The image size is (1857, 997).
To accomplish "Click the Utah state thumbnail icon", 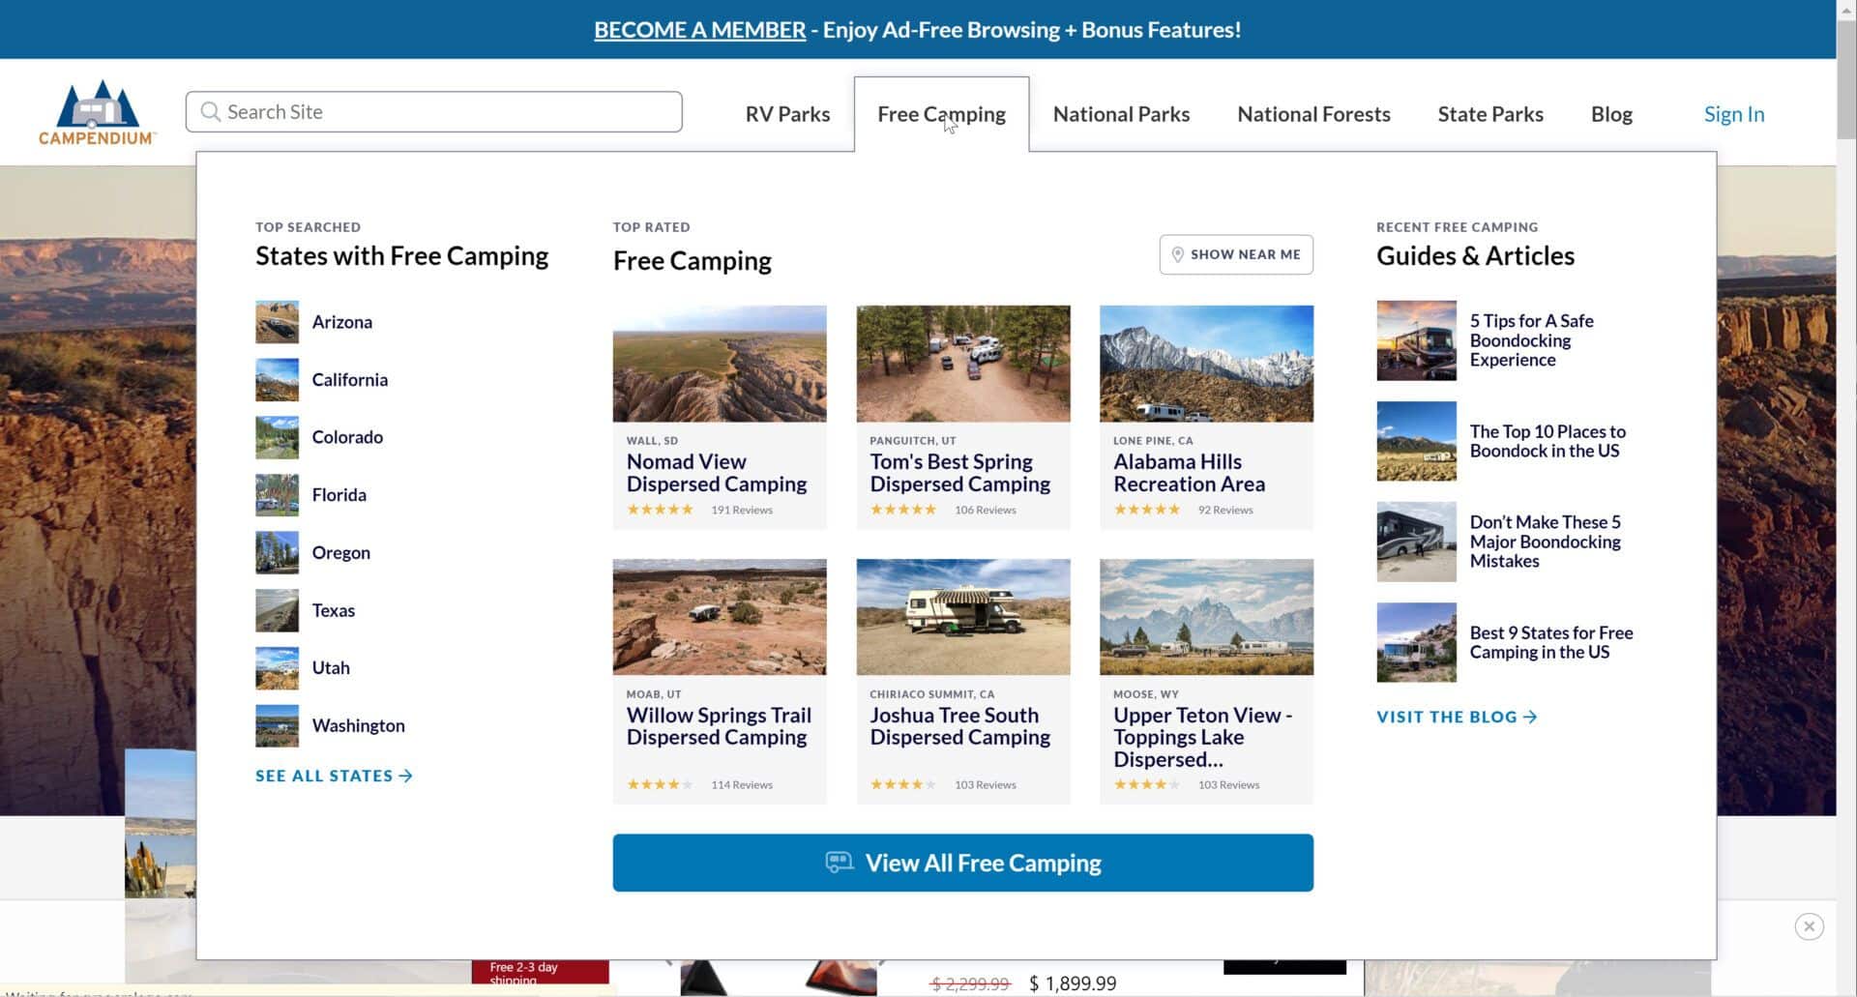I will click(x=277, y=668).
